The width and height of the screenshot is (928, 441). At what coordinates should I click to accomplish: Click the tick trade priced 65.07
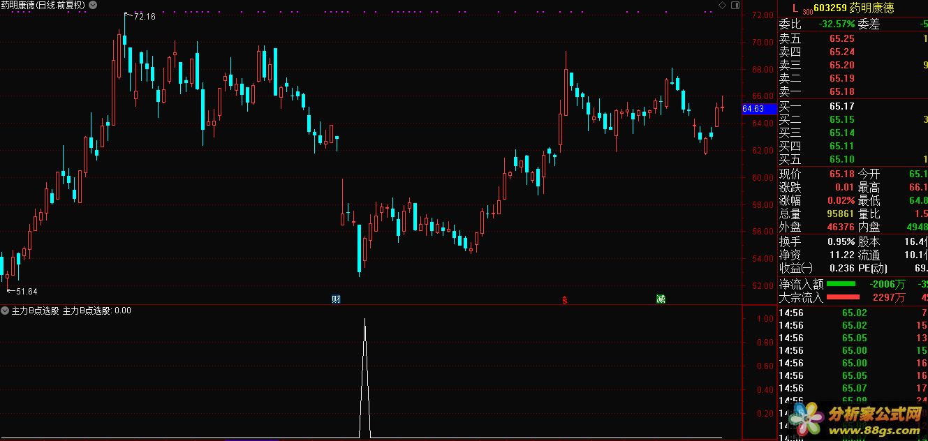click(854, 388)
